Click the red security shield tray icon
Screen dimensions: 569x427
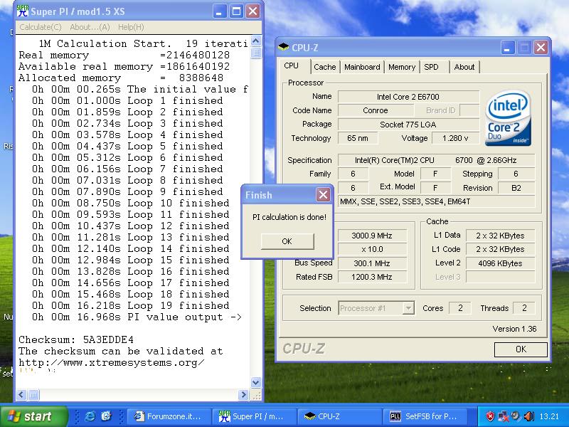click(490, 416)
